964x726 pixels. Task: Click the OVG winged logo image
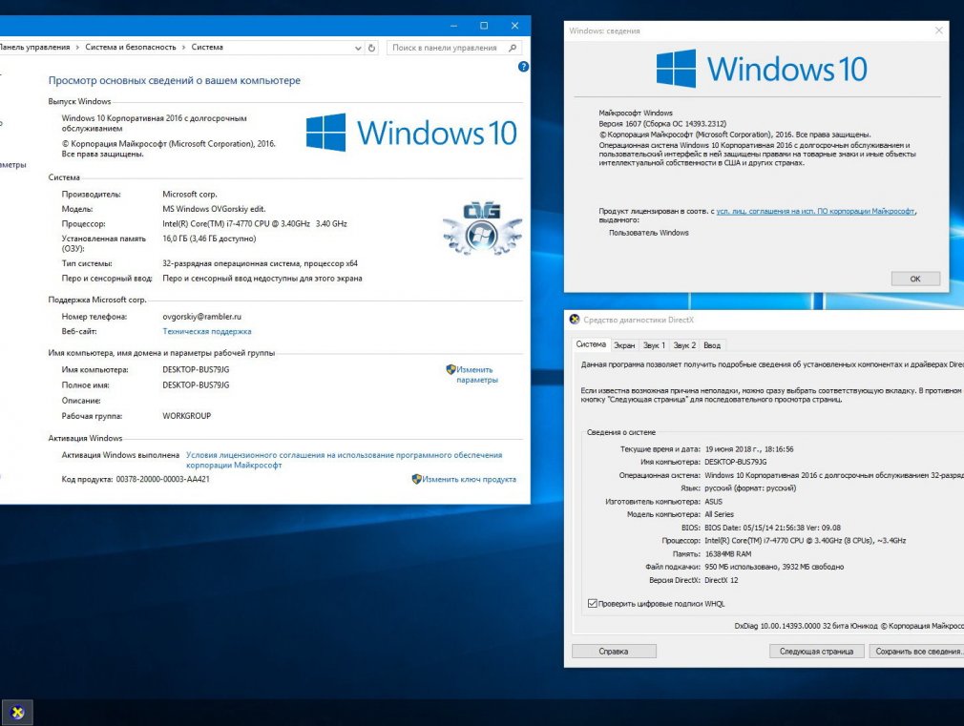(482, 227)
